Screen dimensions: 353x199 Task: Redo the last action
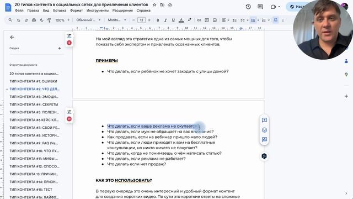[26, 20]
